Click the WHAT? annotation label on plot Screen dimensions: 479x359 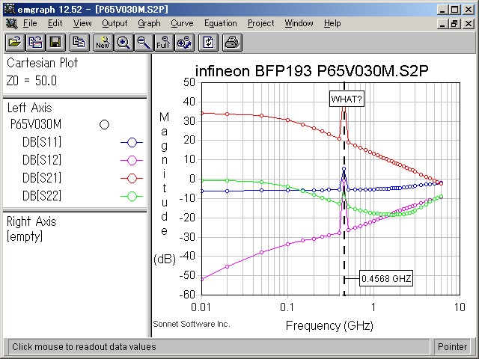(x=347, y=99)
